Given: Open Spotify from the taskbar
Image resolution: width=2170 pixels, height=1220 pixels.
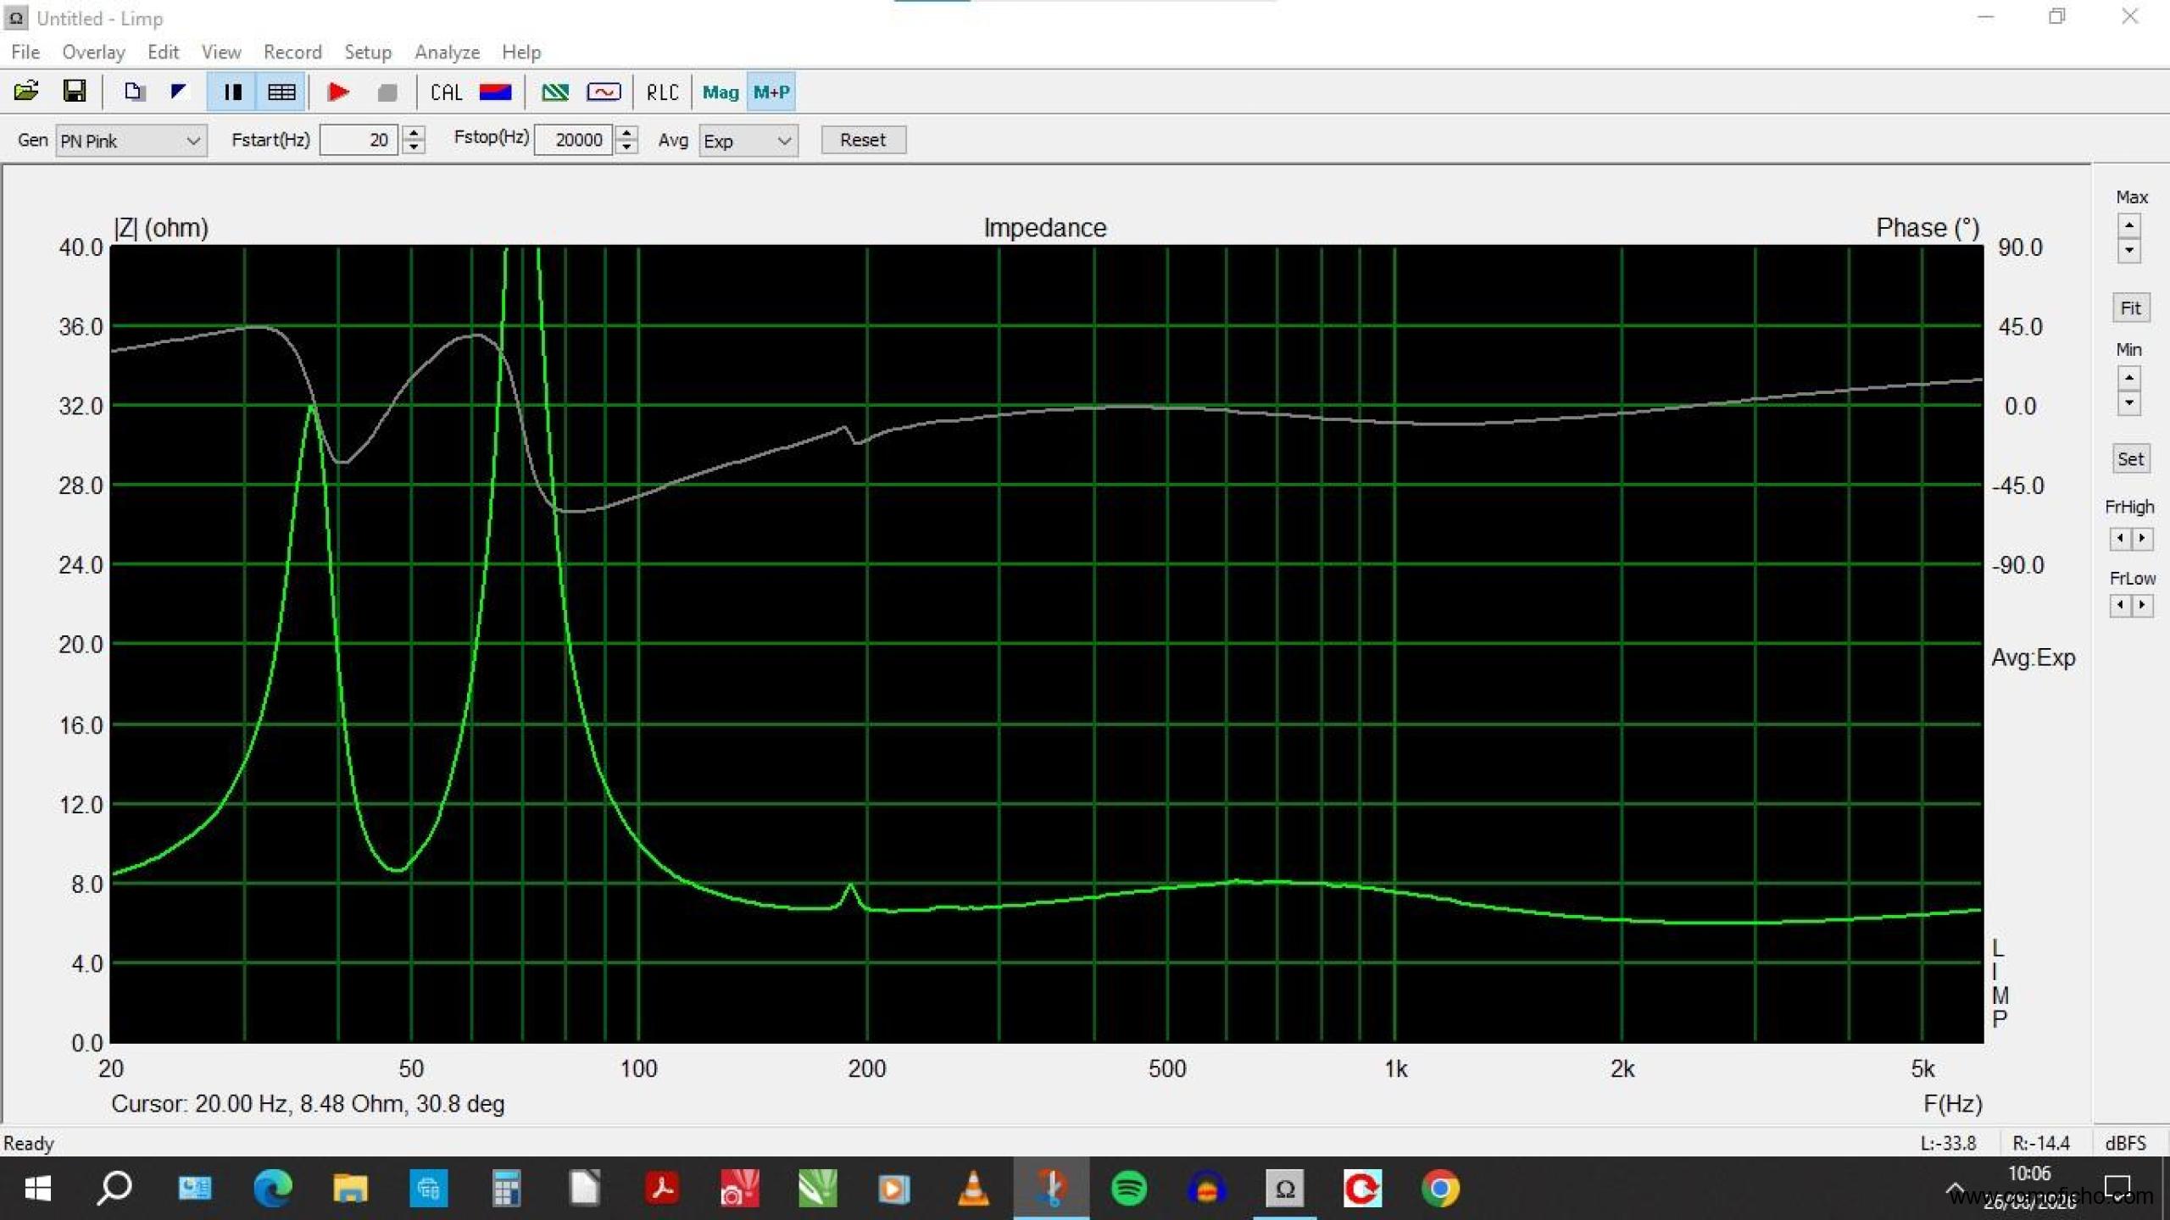Looking at the screenshot, I should tap(1128, 1189).
